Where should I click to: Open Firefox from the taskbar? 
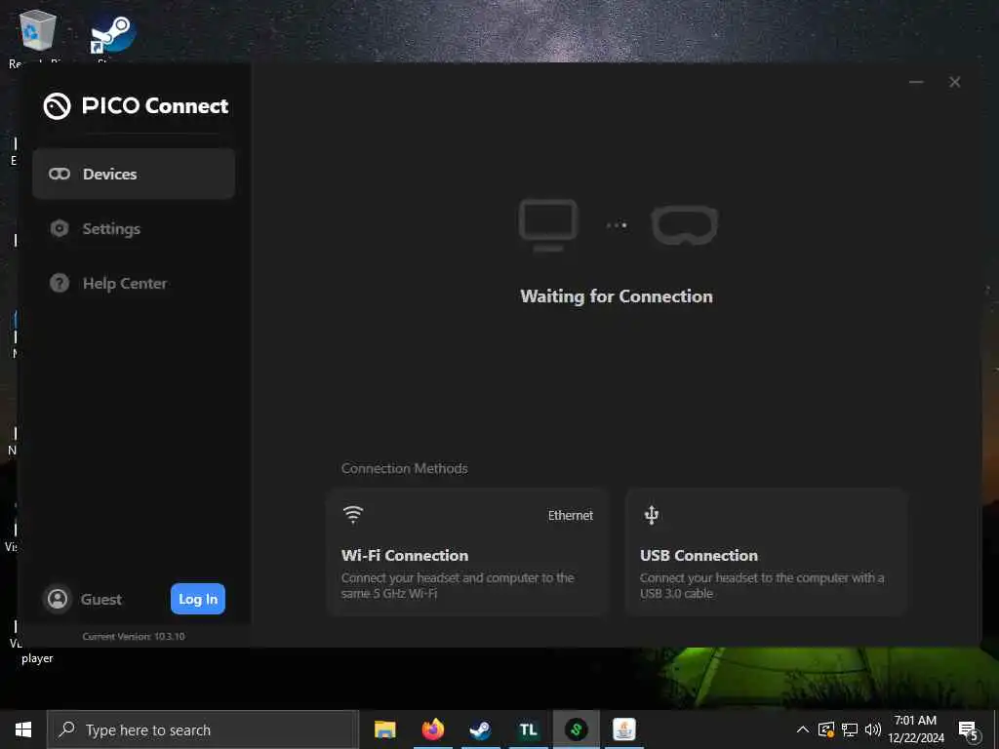tap(432, 729)
